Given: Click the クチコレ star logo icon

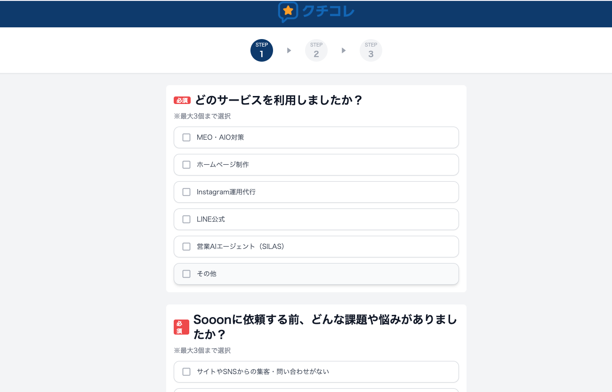Looking at the screenshot, I should pos(288,12).
